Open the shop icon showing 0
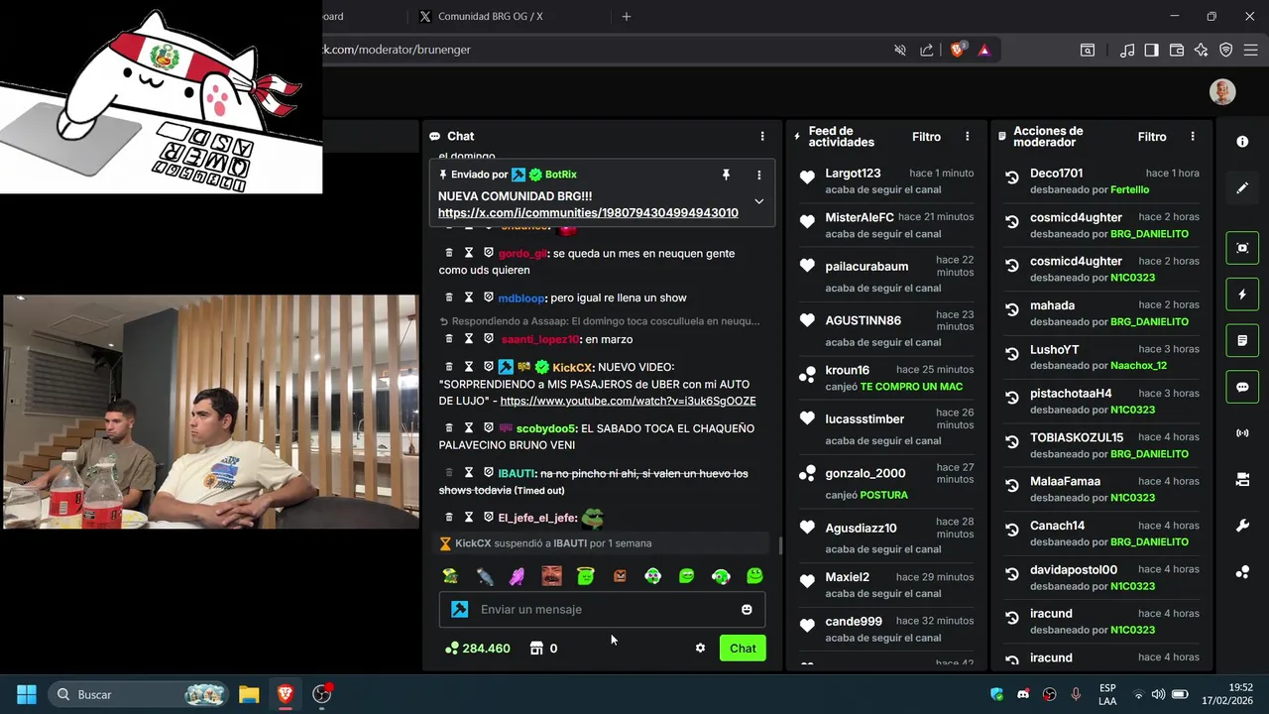The width and height of the screenshot is (1269, 714). click(x=543, y=649)
